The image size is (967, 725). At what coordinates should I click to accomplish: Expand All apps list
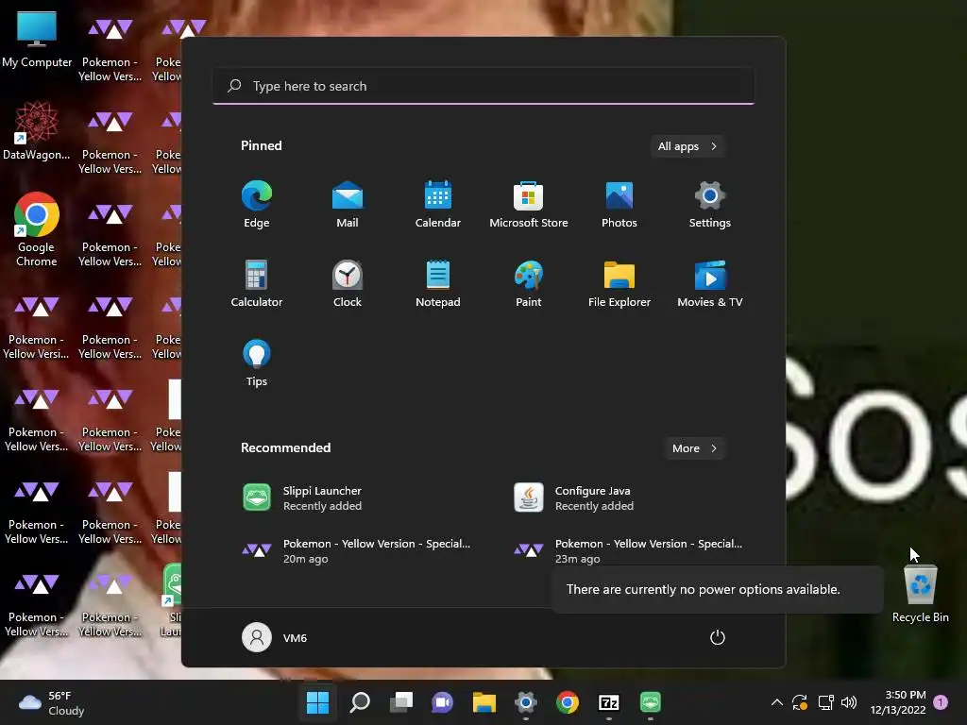(x=687, y=146)
